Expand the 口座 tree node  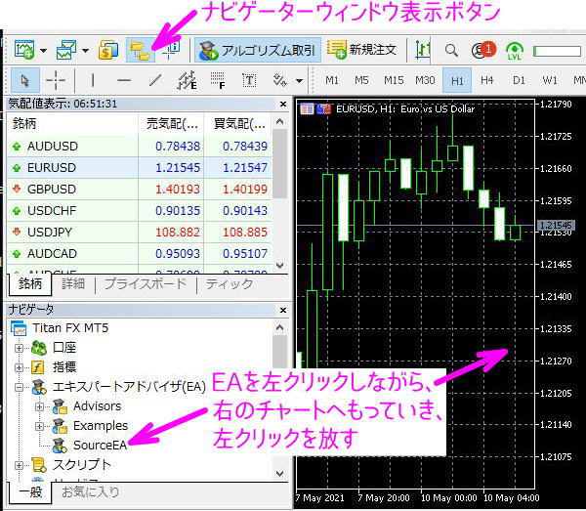19,348
